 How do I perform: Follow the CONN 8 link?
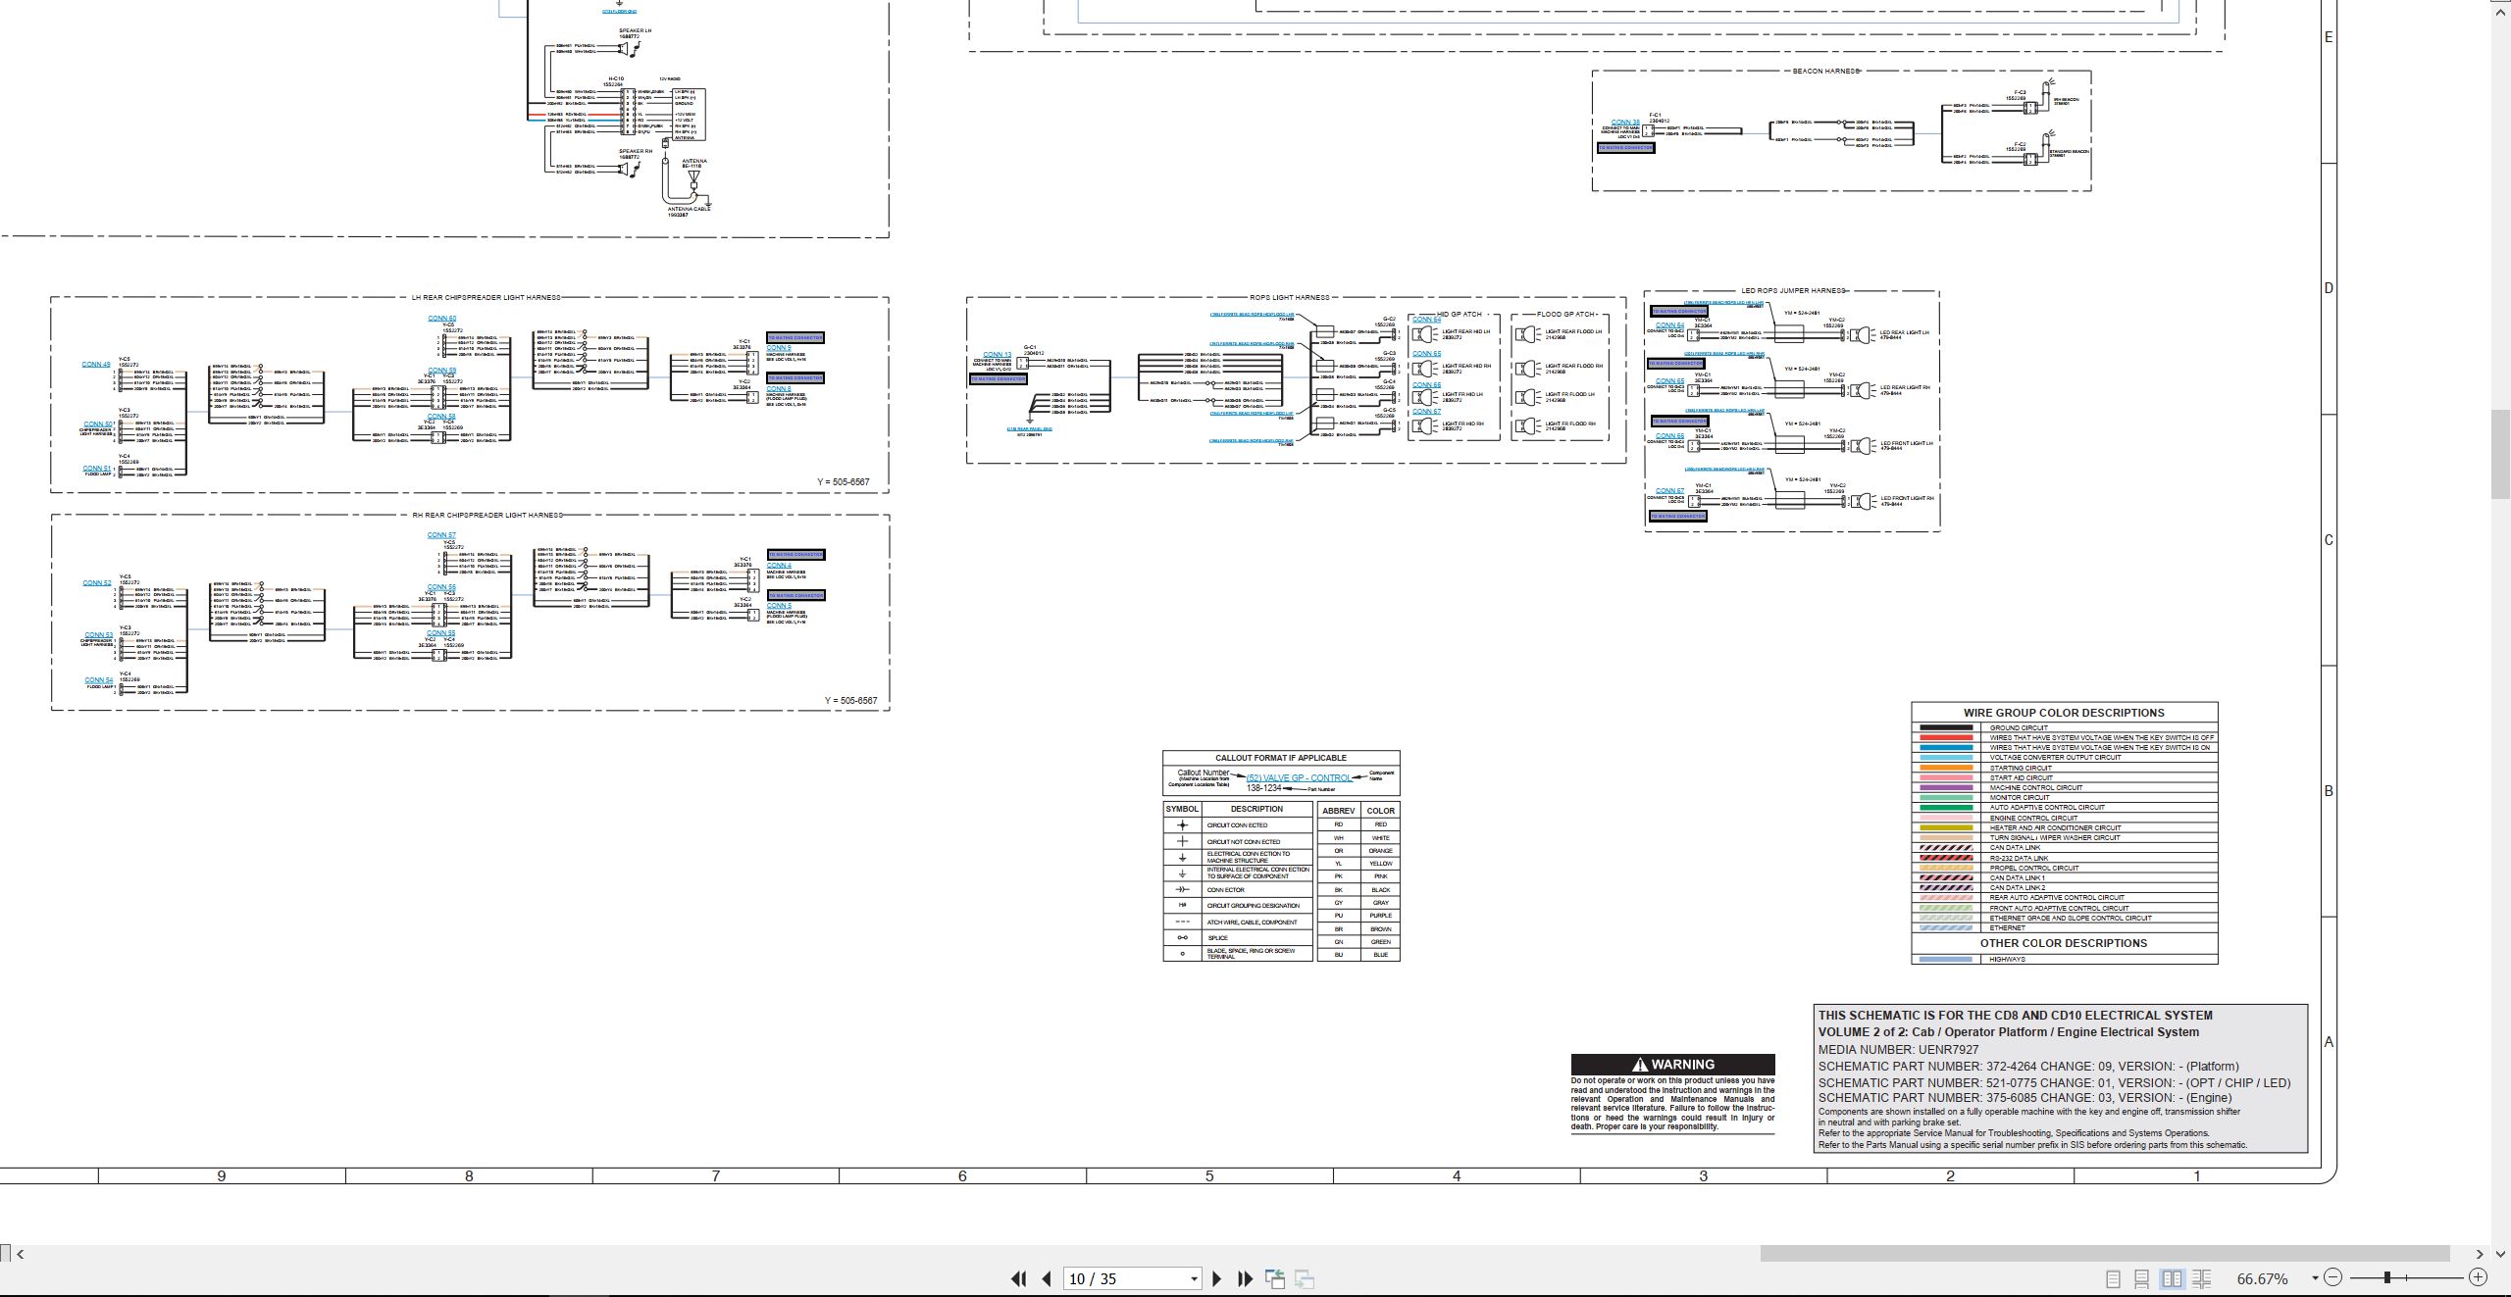(x=779, y=389)
